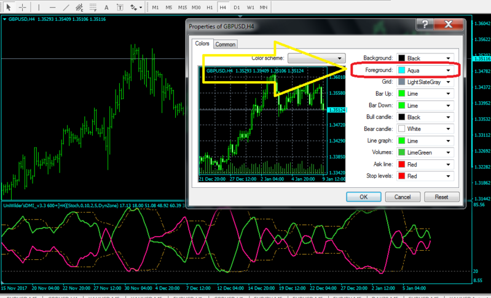Image resolution: width=491 pixels, height=298 pixels.
Task: Pick the Fibonacci Retracement tool
Action: click(93, 7)
